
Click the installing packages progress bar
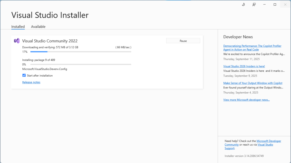tap(81, 64)
